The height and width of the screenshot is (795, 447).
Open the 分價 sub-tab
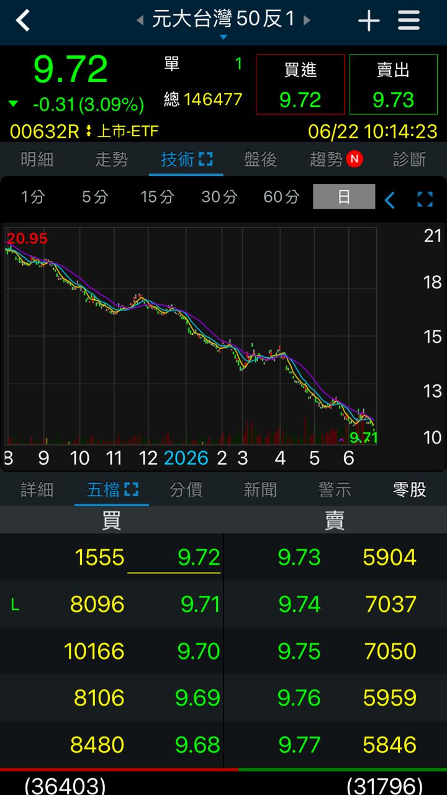coord(186,489)
